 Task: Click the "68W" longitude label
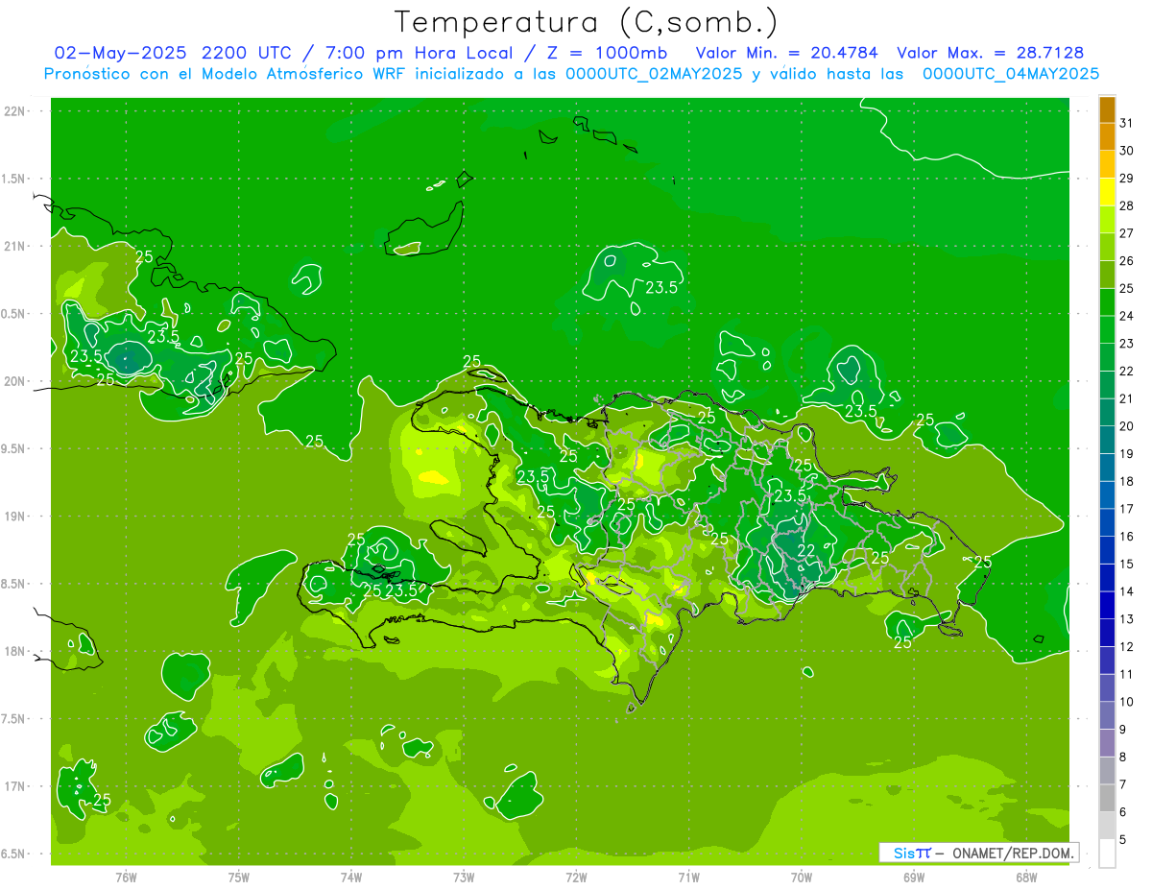[x=1026, y=877]
